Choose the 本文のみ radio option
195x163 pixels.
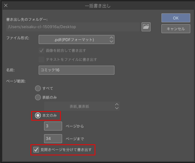38,115
